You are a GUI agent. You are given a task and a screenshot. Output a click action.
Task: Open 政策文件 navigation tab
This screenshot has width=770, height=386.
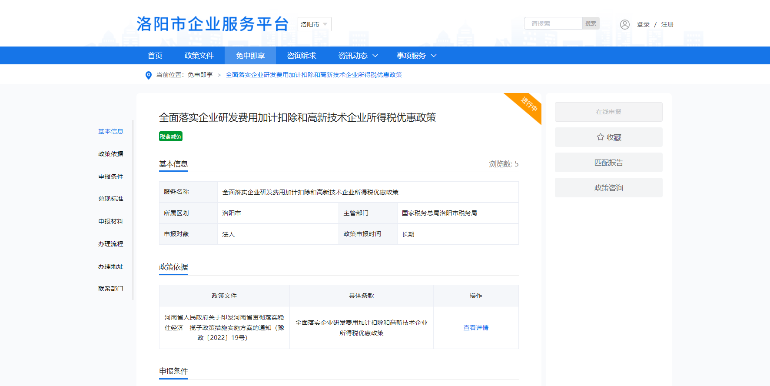click(x=199, y=56)
